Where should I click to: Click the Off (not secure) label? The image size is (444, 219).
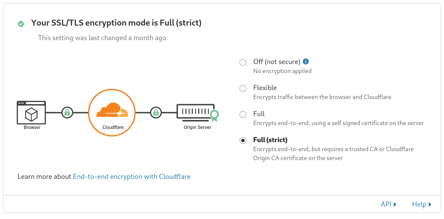pyautogui.click(x=277, y=62)
